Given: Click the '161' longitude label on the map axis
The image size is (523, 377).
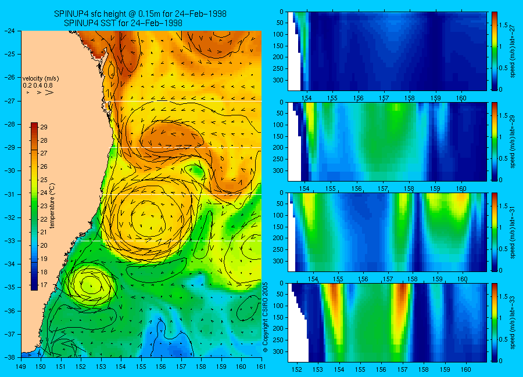Looking at the screenshot, I should (261, 367).
